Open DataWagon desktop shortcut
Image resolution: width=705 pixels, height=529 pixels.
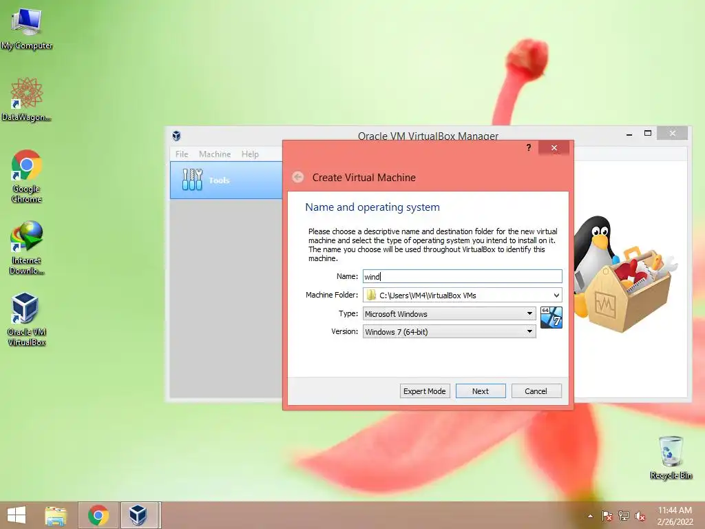[27, 100]
